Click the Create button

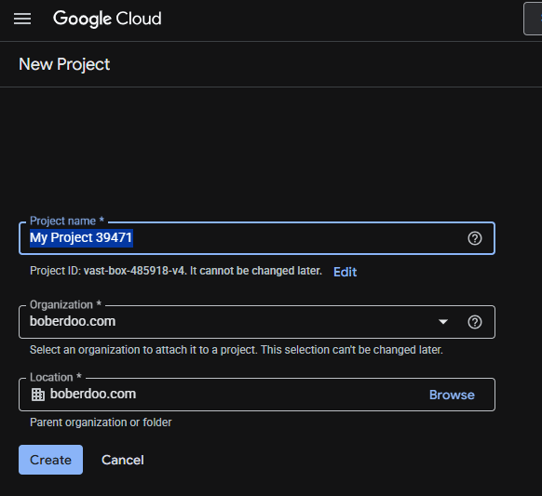(x=51, y=460)
